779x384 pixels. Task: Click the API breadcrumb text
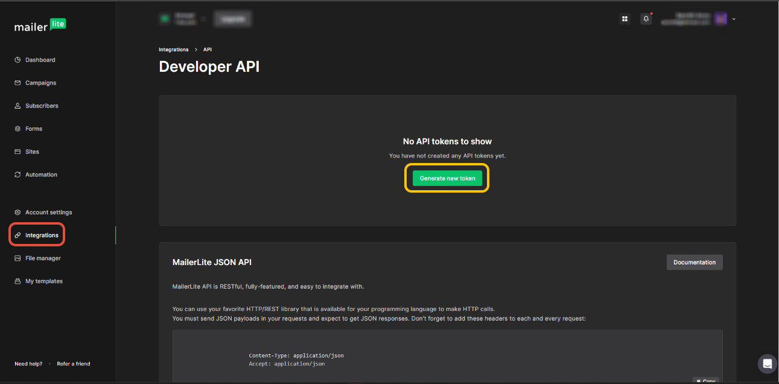coord(208,50)
